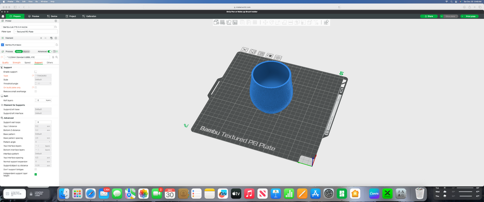Open the 0.20mm Standard process dropdown

click(27, 57)
